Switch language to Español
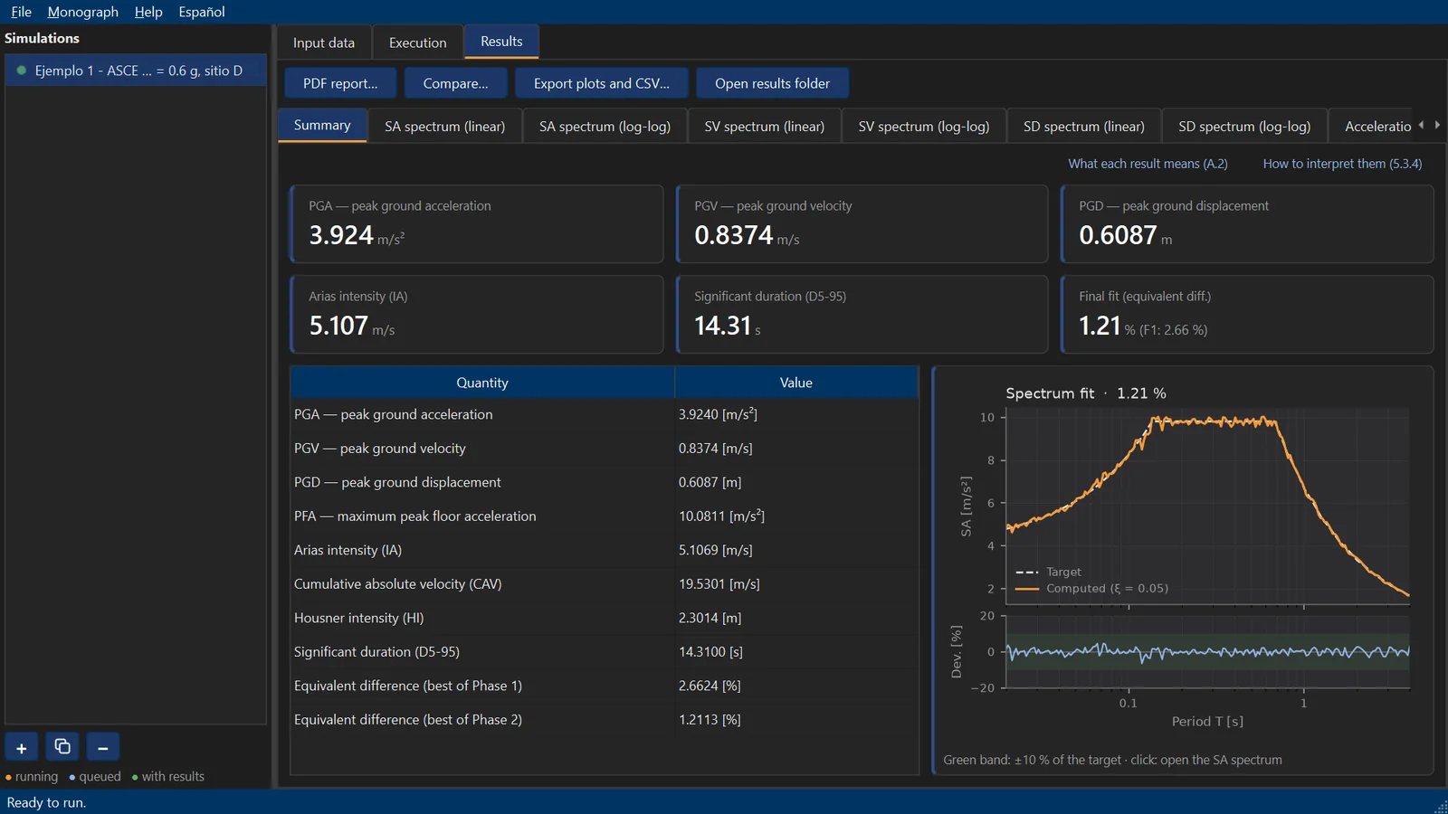 tap(201, 12)
